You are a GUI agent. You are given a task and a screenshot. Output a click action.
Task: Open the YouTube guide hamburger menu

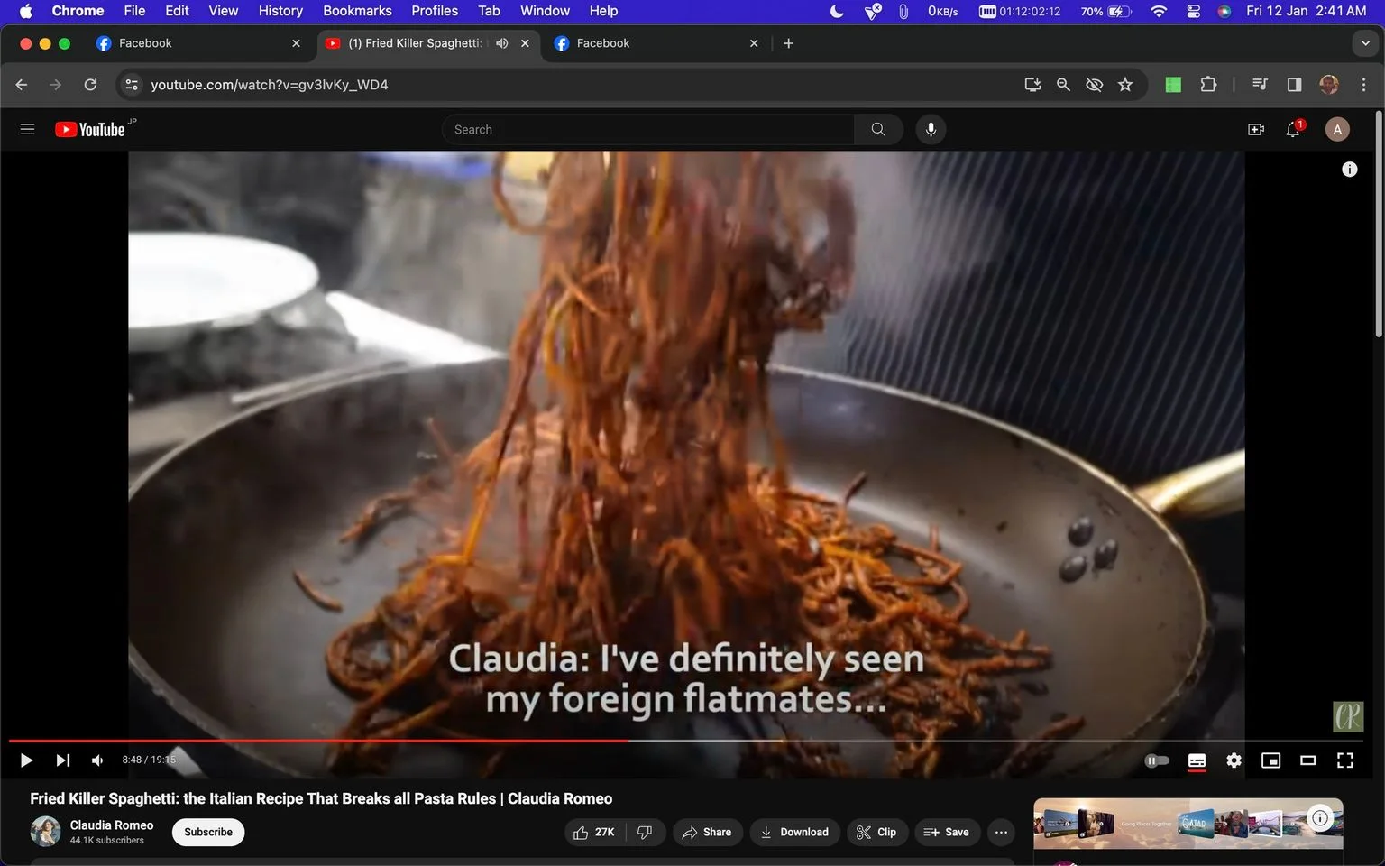27,130
